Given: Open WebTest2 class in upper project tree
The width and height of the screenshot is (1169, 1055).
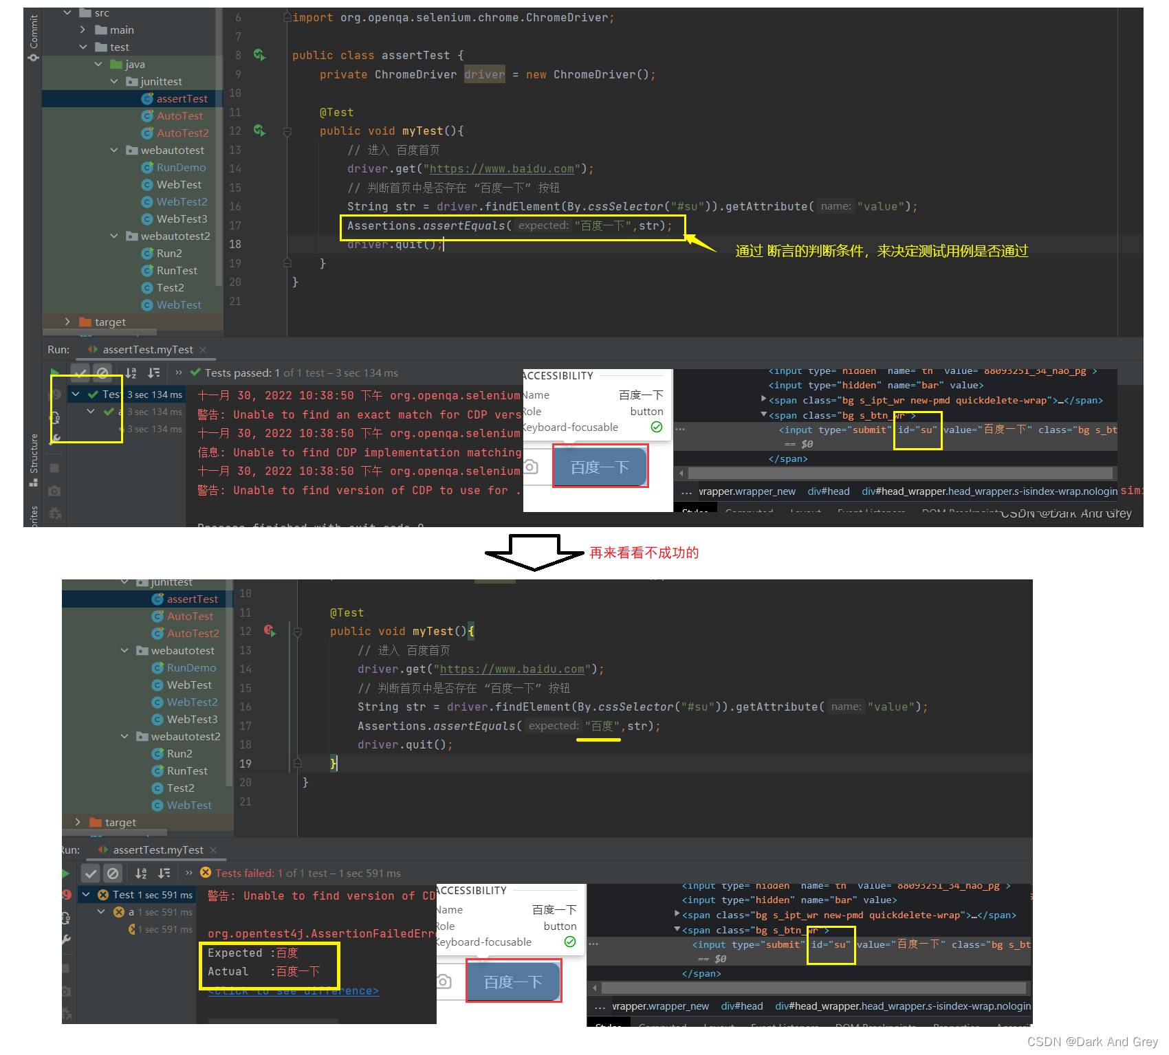Looking at the screenshot, I should (182, 202).
